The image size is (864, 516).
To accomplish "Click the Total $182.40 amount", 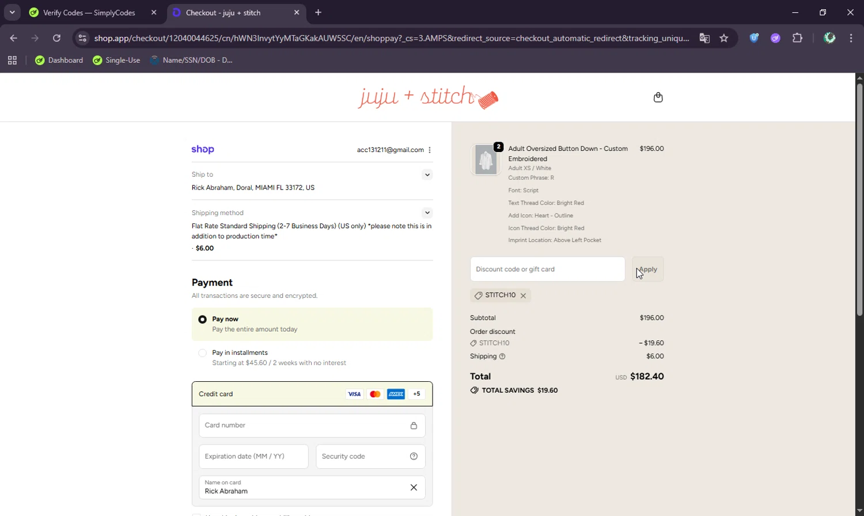I will point(647,377).
